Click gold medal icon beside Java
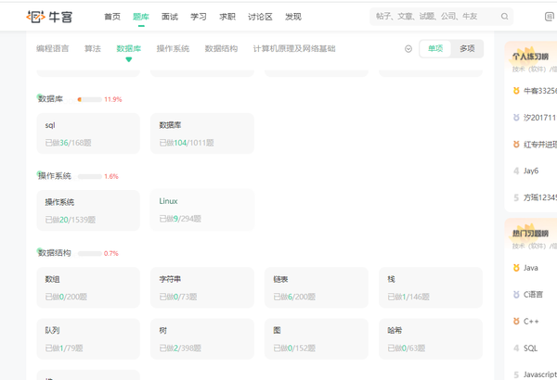 click(x=516, y=268)
